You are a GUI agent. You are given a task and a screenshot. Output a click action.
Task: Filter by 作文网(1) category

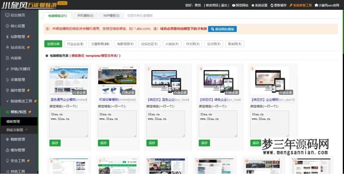[193, 44]
